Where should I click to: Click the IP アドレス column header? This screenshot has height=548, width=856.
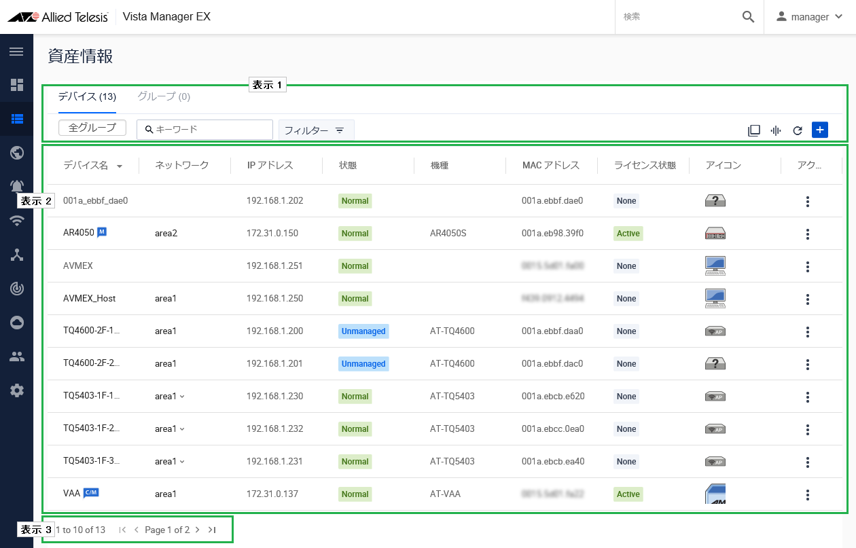[270, 166]
